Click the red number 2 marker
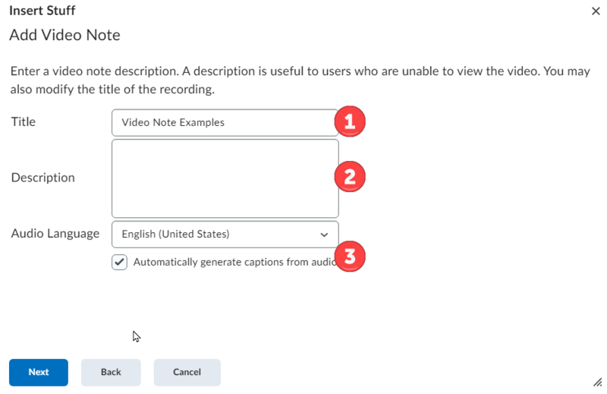Viewport: 607px width, 394px height. (x=350, y=178)
